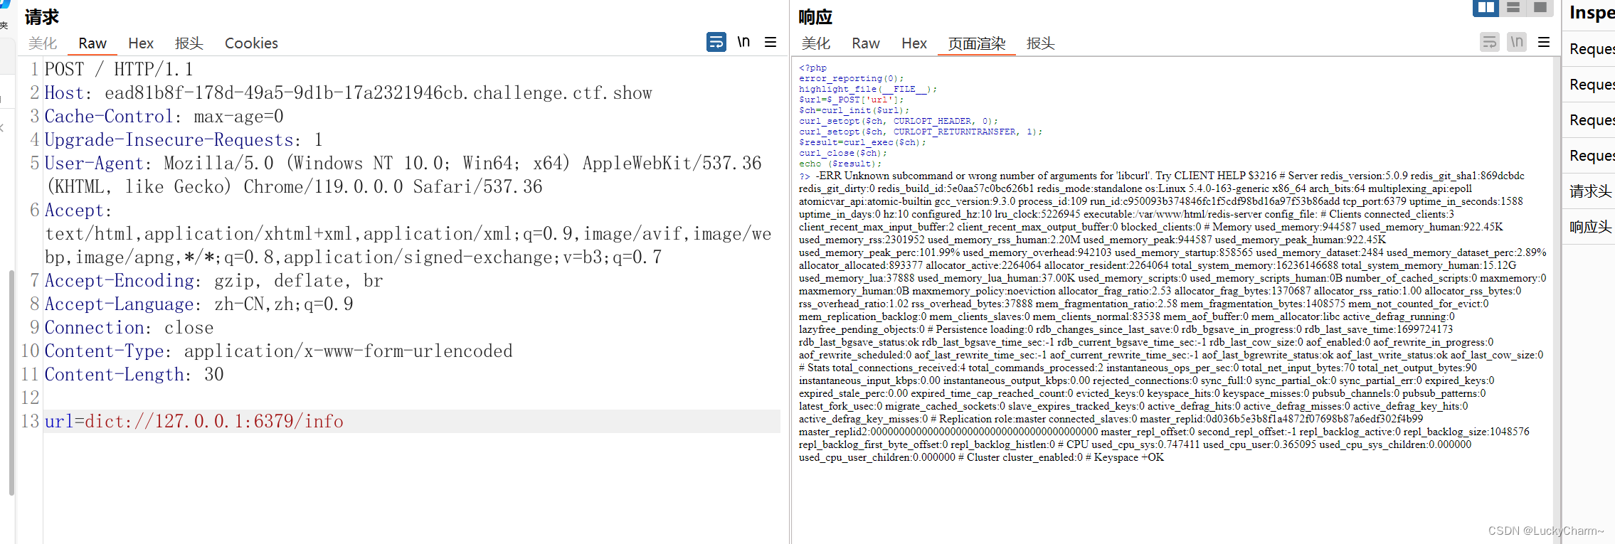
Task: Open the response Hex tab
Action: 914,43
